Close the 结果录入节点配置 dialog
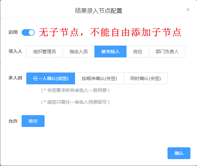197x166 pixels. (x=188, y=10)
